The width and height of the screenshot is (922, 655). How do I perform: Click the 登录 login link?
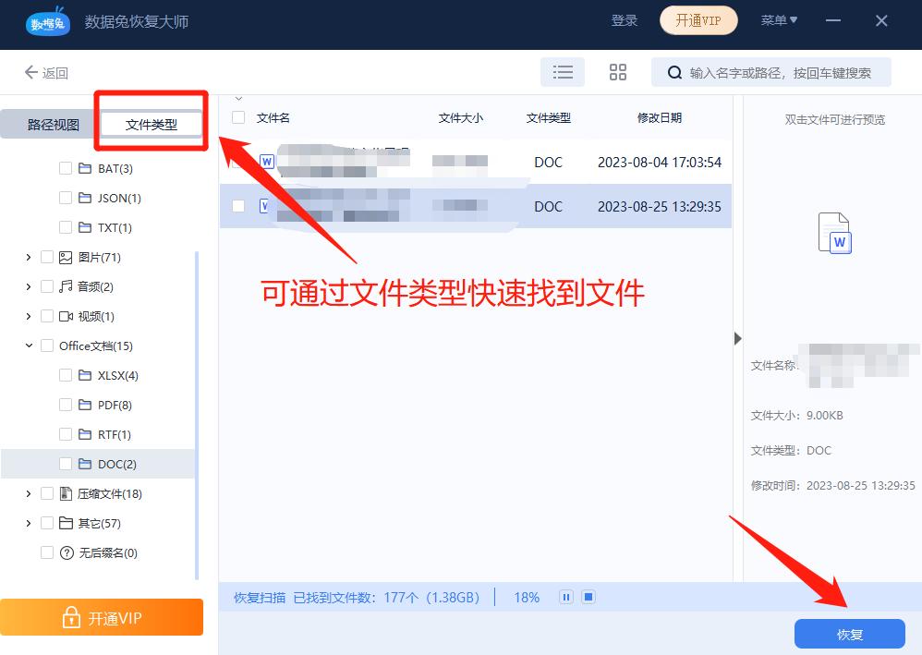point(625,19)
